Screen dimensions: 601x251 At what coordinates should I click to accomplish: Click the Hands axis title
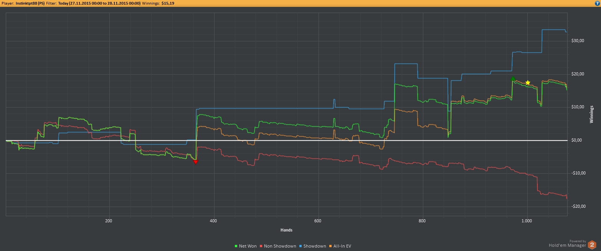(x=286, y=230)
